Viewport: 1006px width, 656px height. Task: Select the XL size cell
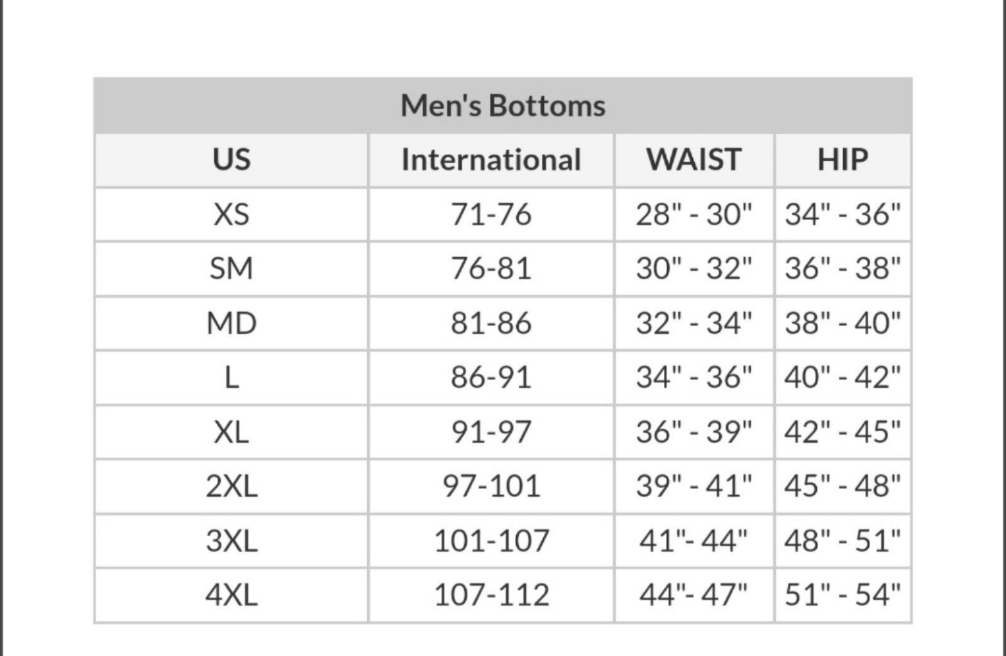click(231, 432)
